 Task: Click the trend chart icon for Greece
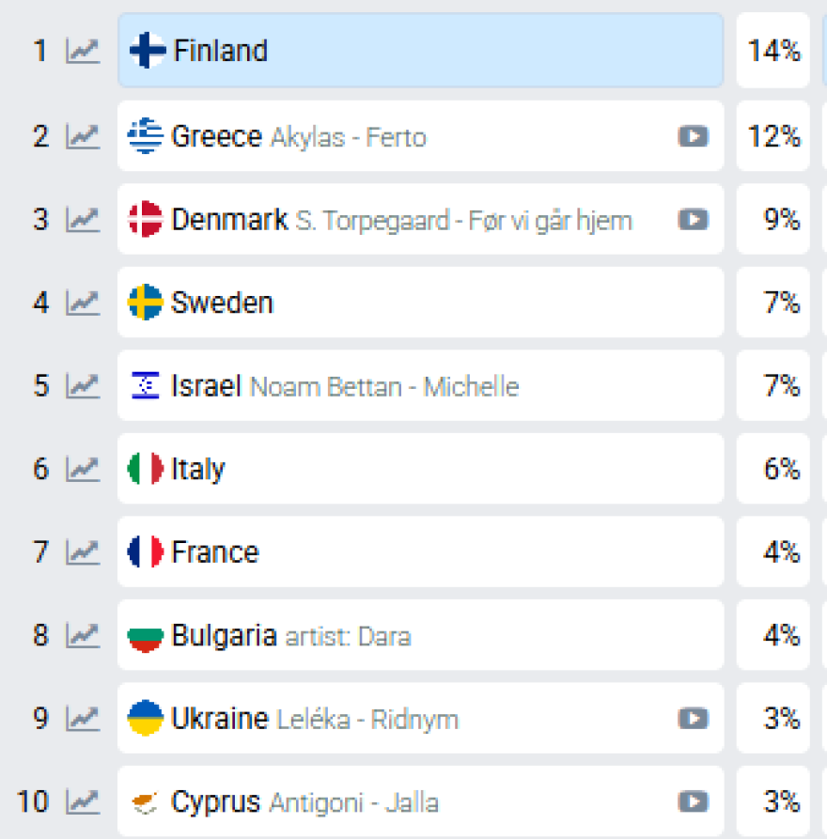pos(83,137)
